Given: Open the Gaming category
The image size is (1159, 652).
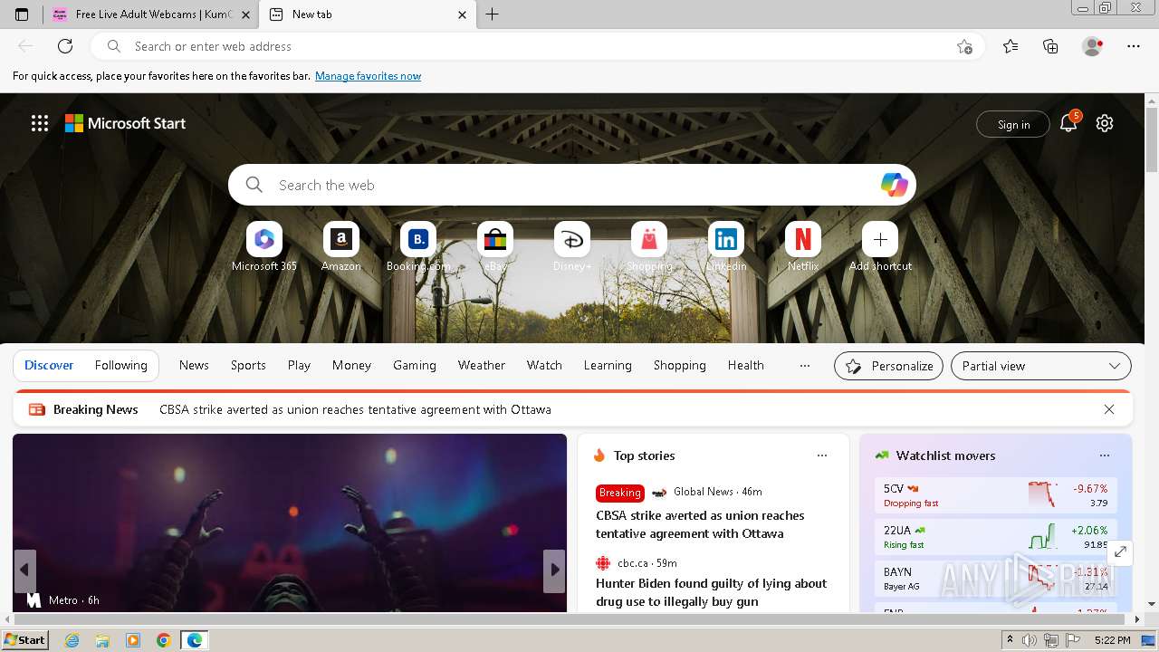Looking at the screenshot, I should coord(415,366).
